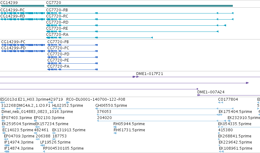The height and width of the screenshot is (153, 260).
Task: Select protein CG7720-PB
Action: [58, 42]
